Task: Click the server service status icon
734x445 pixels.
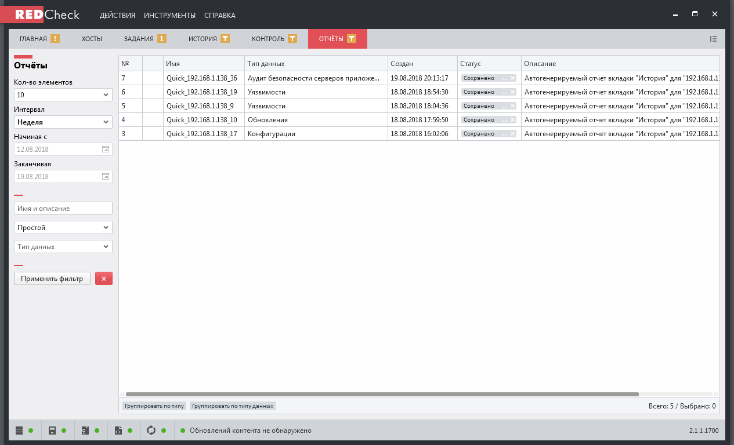Action: 52,431
